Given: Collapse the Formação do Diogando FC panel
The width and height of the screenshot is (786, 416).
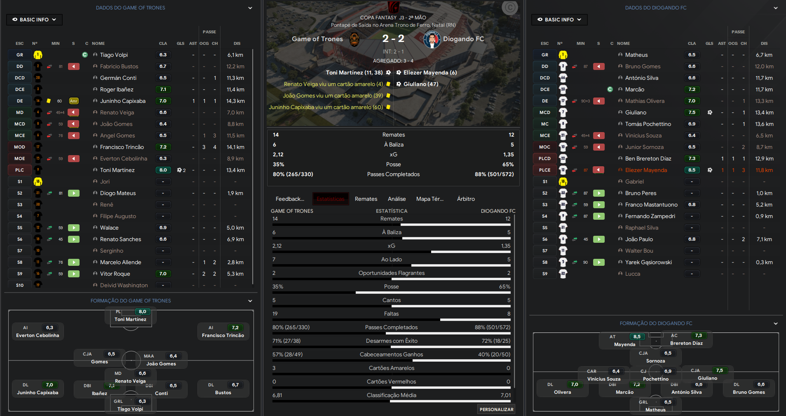Looking at the screenshot, I should click(x=775, y=323).
